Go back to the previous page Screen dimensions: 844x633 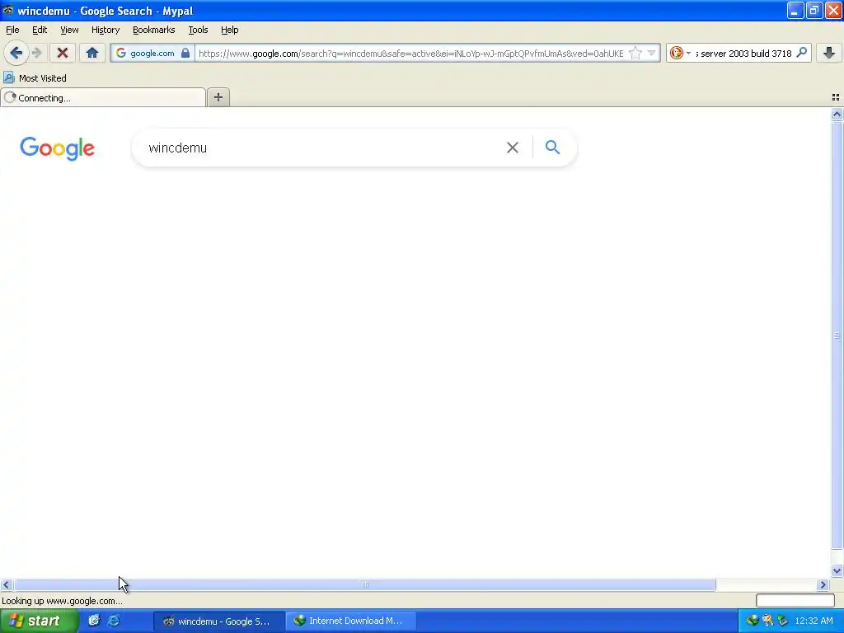(16, 53)
